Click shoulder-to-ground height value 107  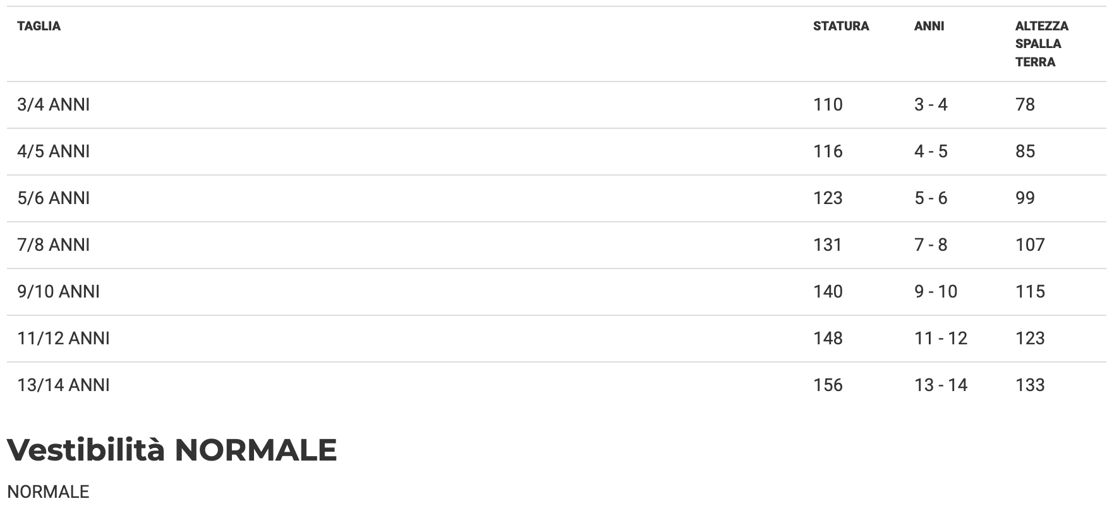(1030, 245)
